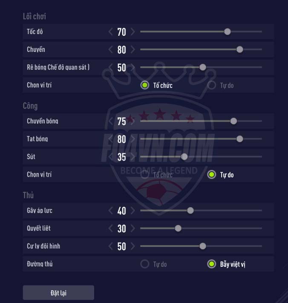The height and width of the screenshot is (303, 288).
Task: Click the Đặt lại reset button
Action: [58, 293]
